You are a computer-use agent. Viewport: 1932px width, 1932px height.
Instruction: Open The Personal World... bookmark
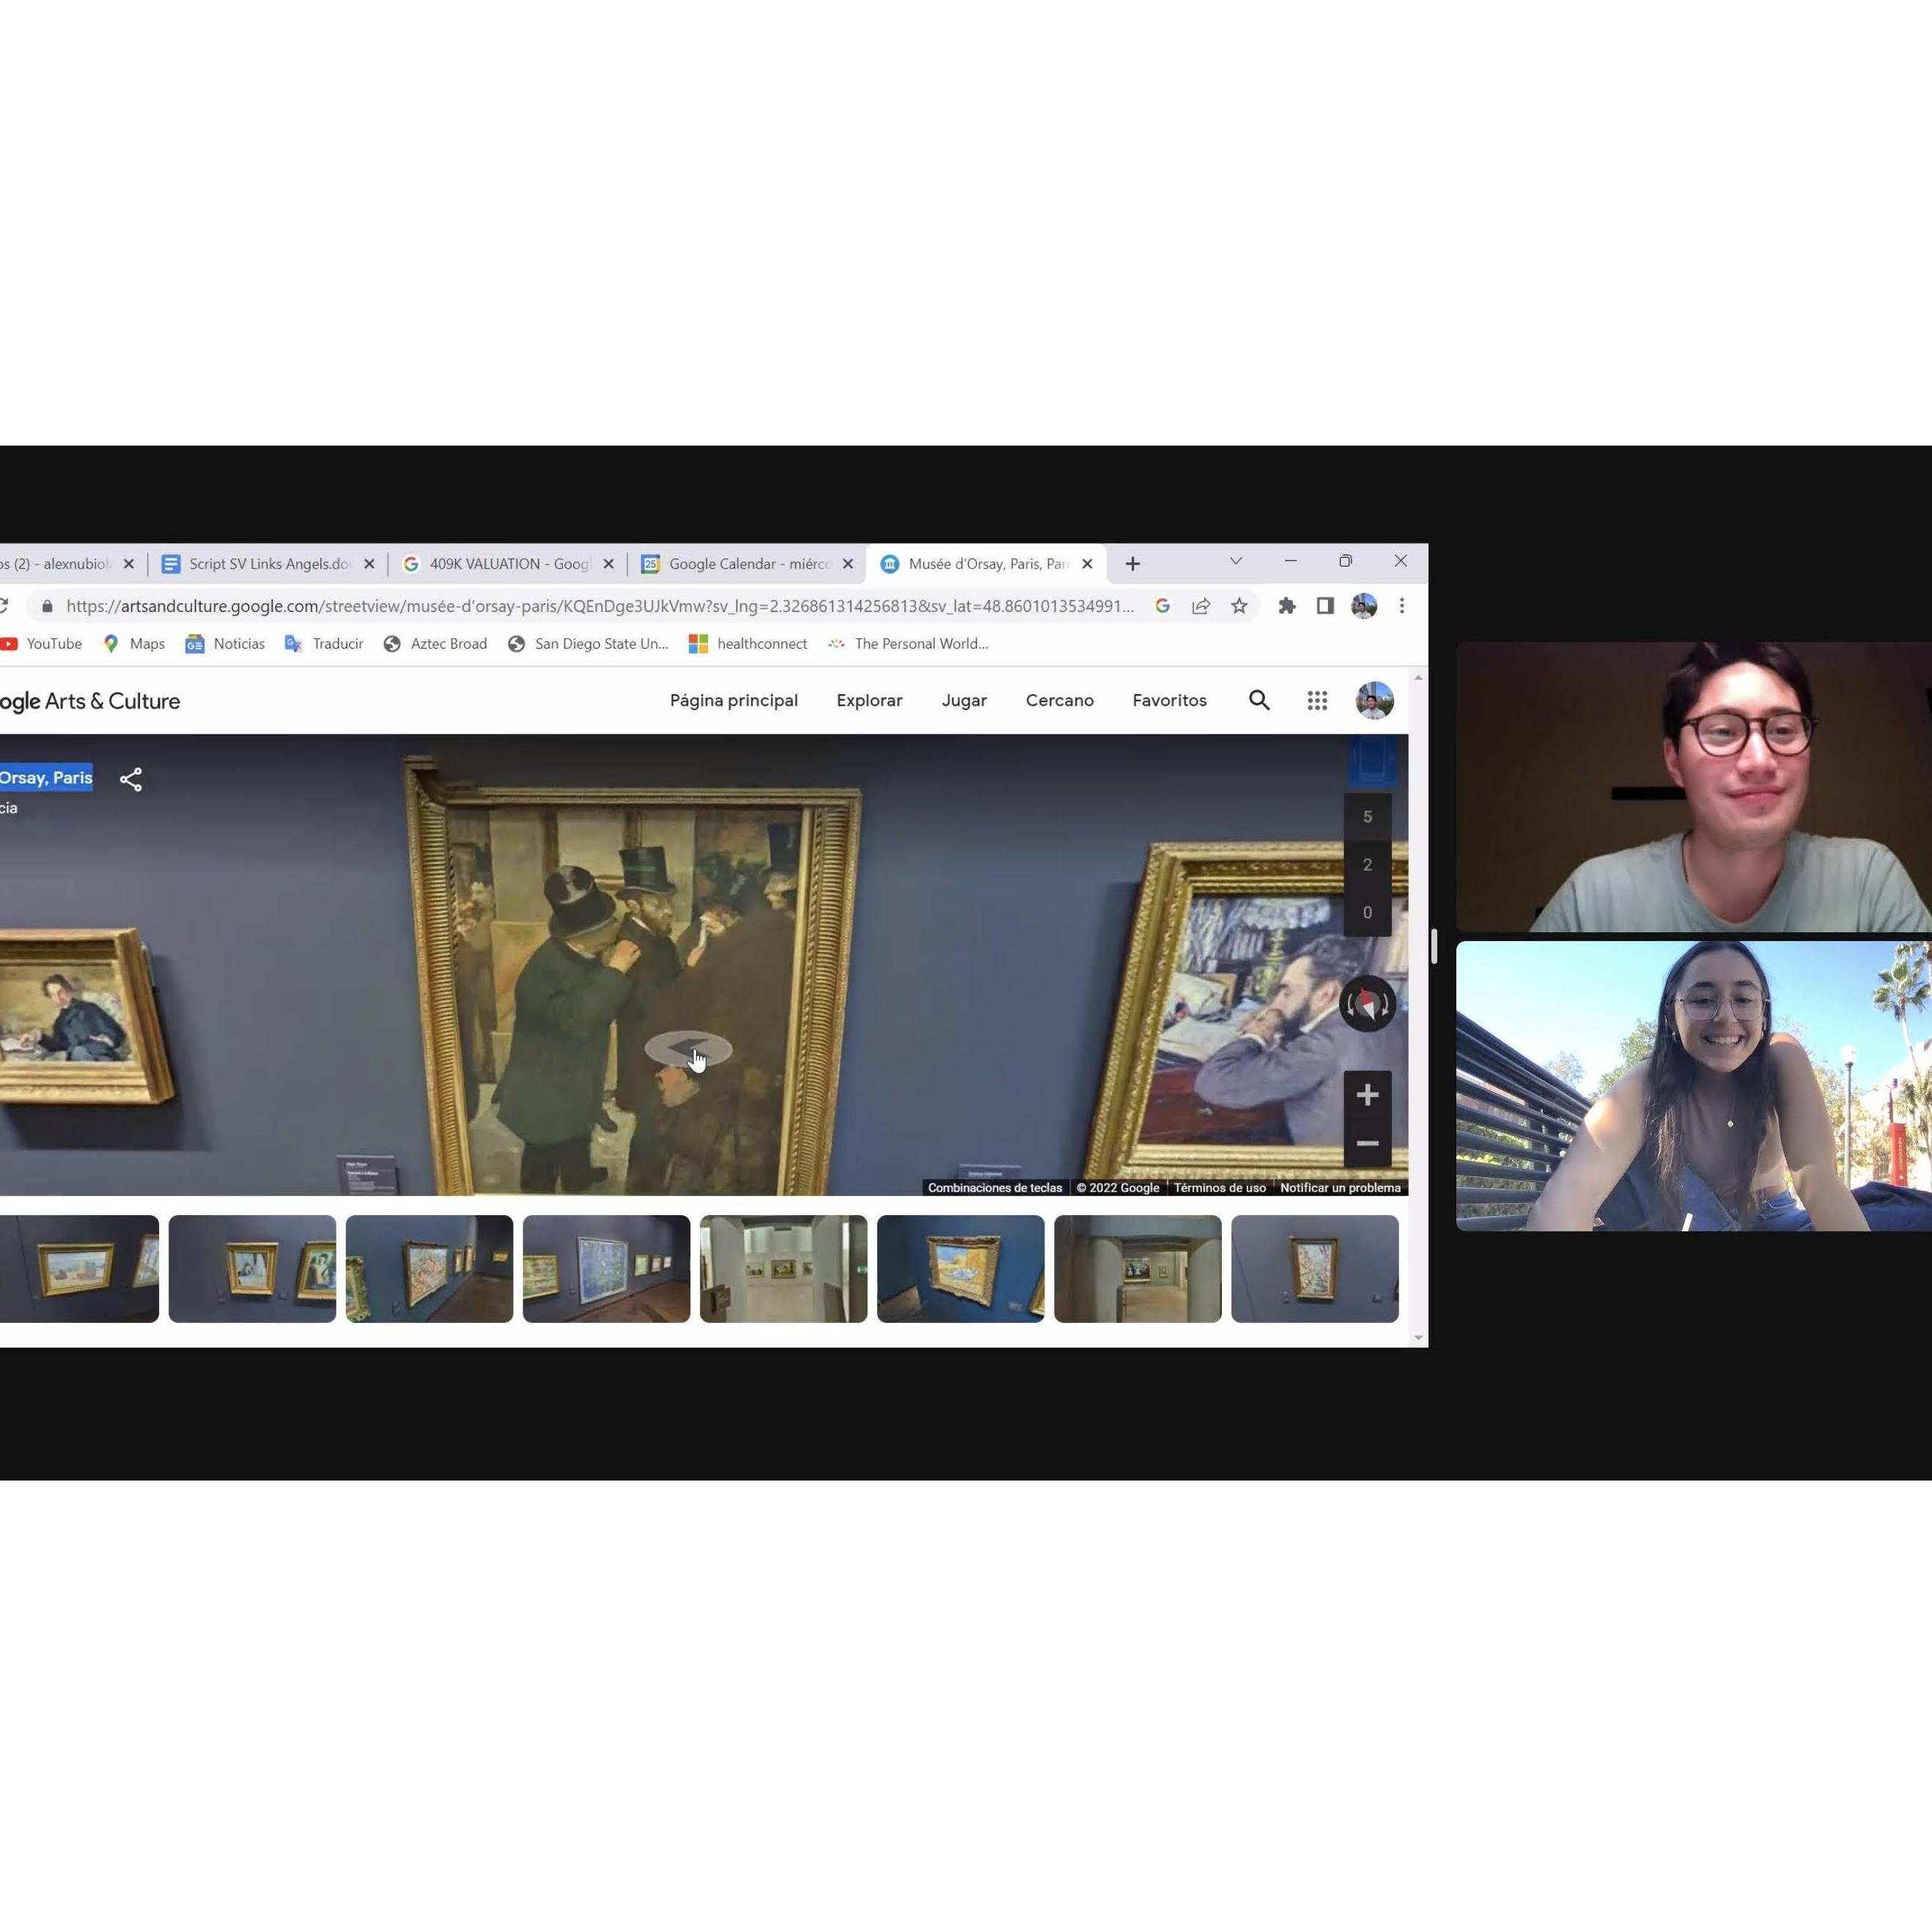(908, 644)
